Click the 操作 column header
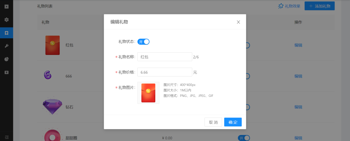Image resolution: width=350 pixels, height=141 pixels. pos(298,22)
